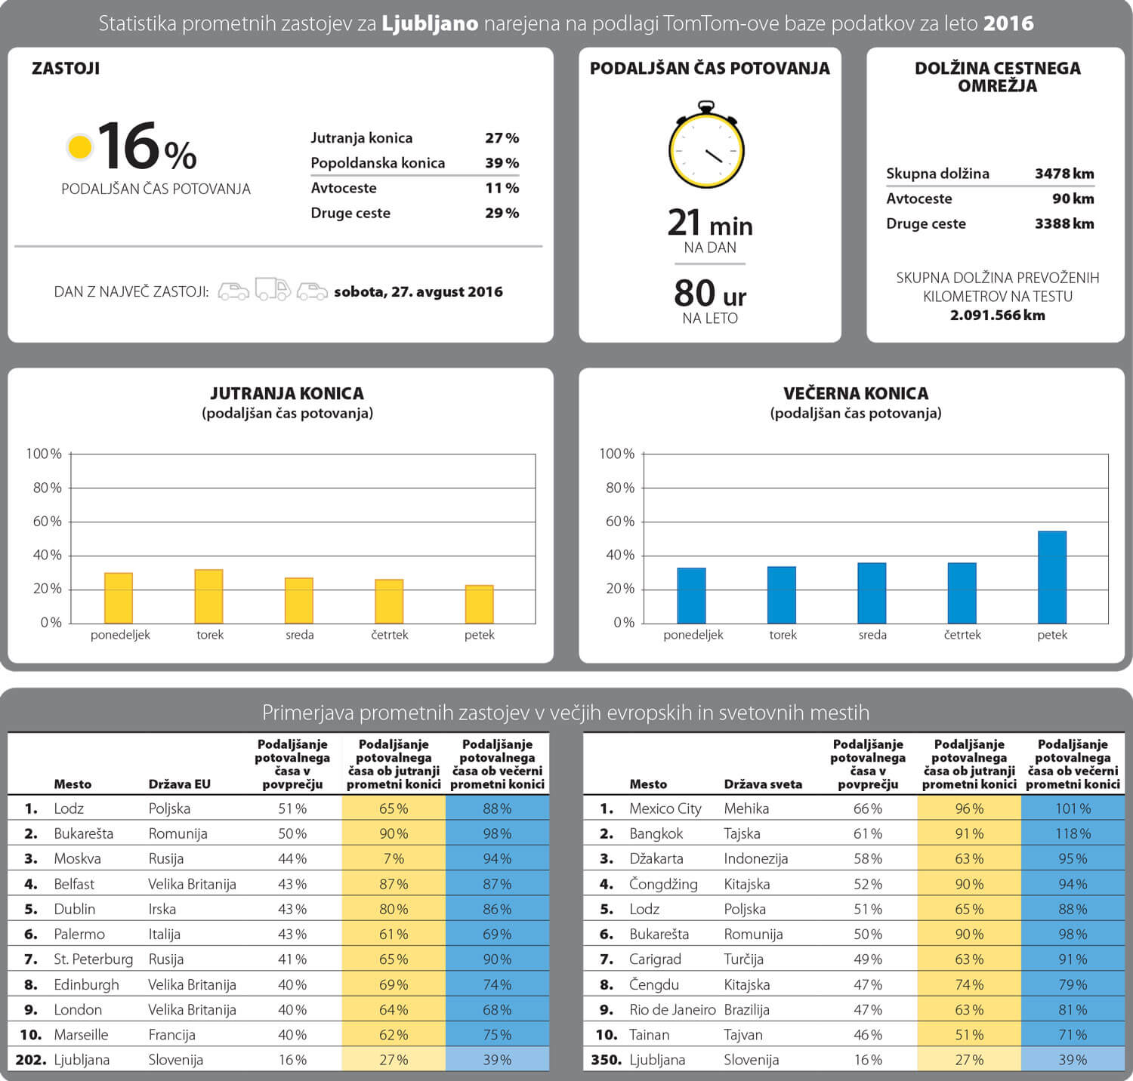
Task: Select the yellow petek morning bar
Action: pos(479,604)
